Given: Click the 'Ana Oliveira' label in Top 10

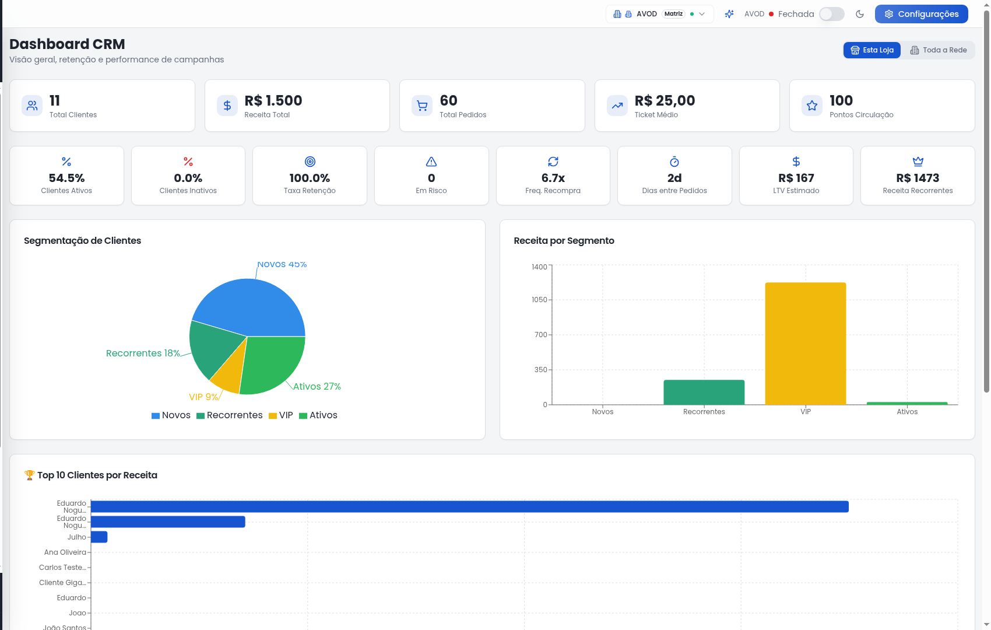Looking at the screenshot, I should (x=65, y=552).
